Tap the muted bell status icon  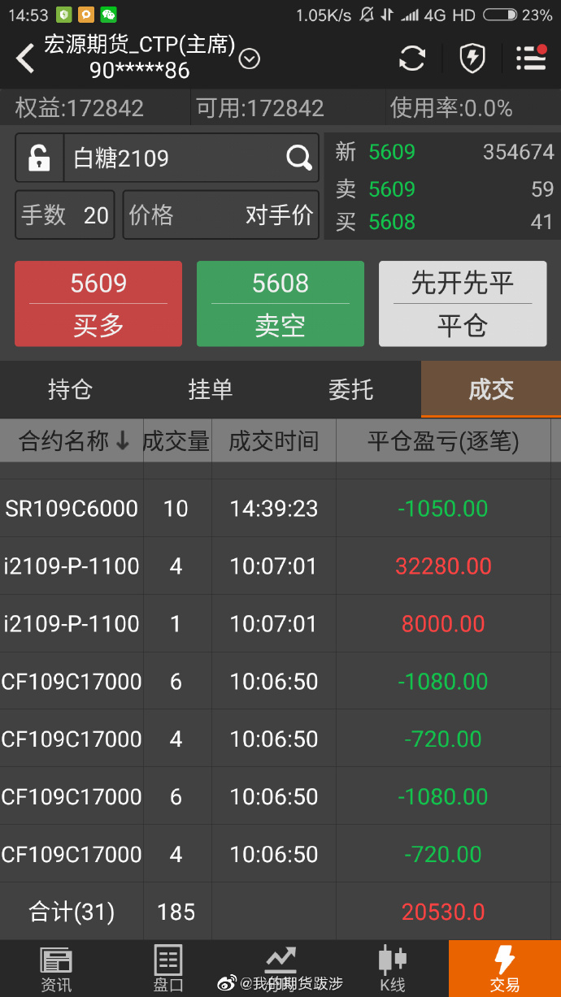click(367, 15)
